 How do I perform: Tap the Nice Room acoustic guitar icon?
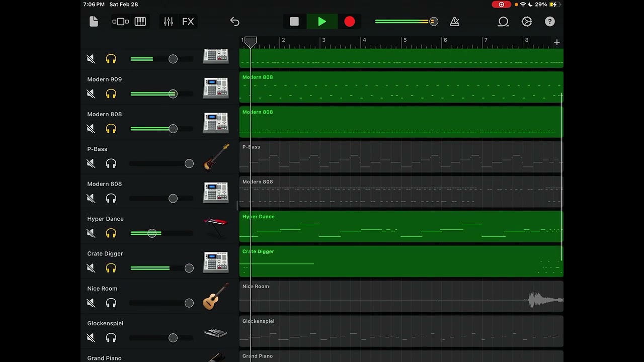coord(216,297)
